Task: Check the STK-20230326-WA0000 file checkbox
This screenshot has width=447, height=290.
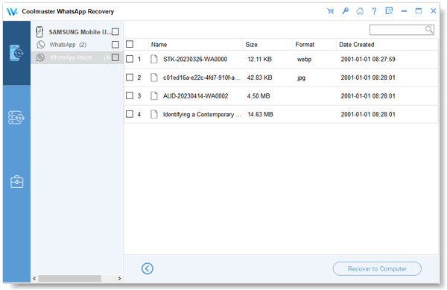Action: pyautogui.click(x=130, y=59)
